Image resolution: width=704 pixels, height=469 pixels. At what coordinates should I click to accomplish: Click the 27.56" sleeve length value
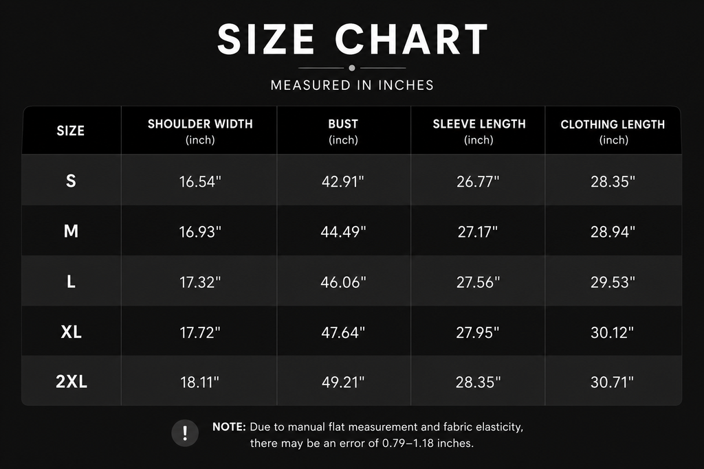pos(478,282)
